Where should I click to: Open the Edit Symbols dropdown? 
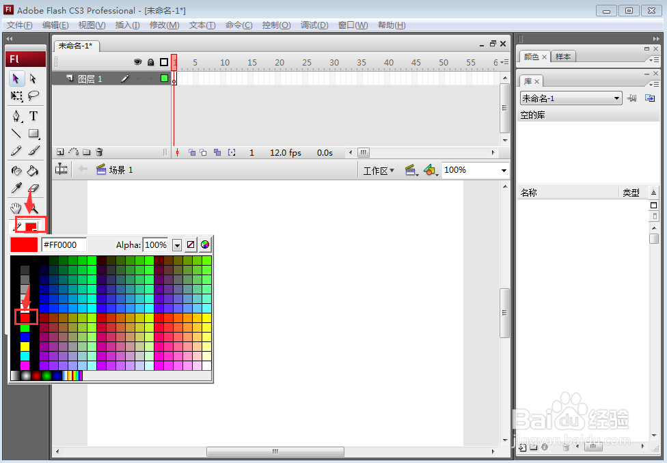431,171
